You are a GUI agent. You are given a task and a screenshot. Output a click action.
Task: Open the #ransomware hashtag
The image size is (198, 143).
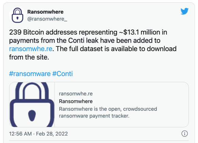(30, 74)
